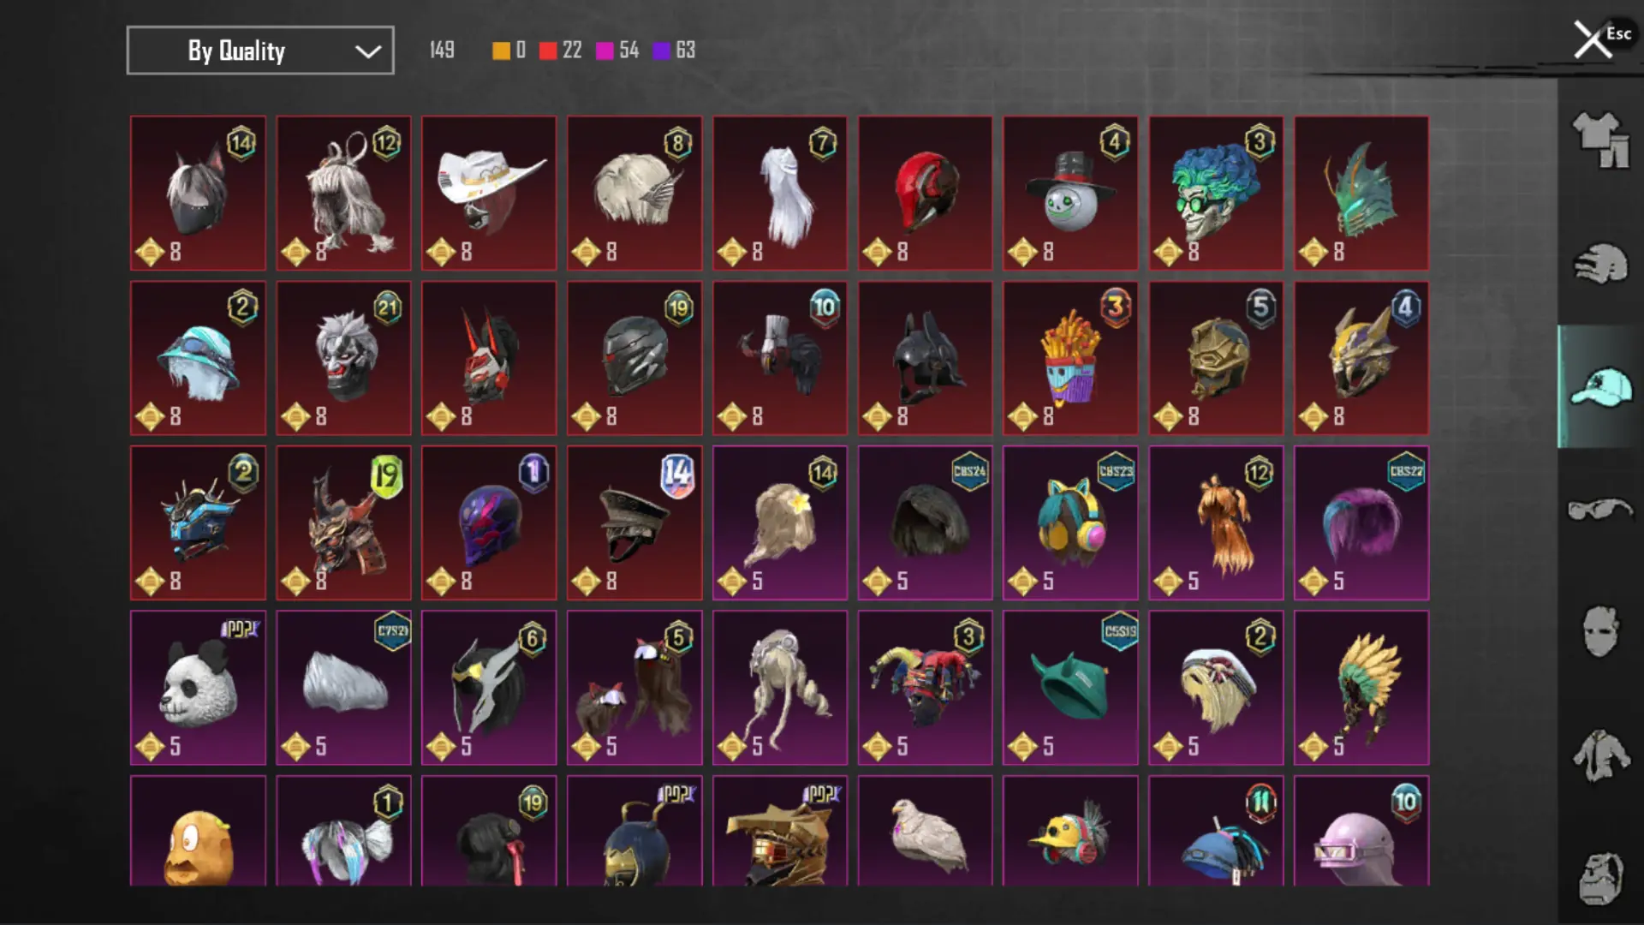Screen dimensions: 1644x925
Task: Filter by the red quality swatch
Action: pos(548,51)
